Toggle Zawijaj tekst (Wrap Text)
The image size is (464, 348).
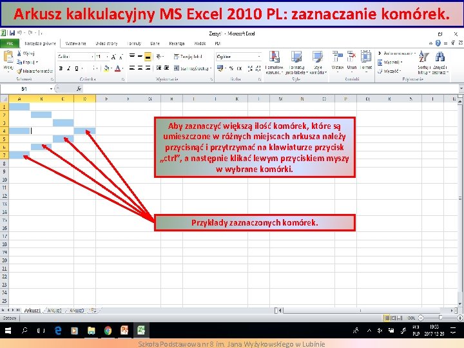pyautogui.click(x=188, y=56)
